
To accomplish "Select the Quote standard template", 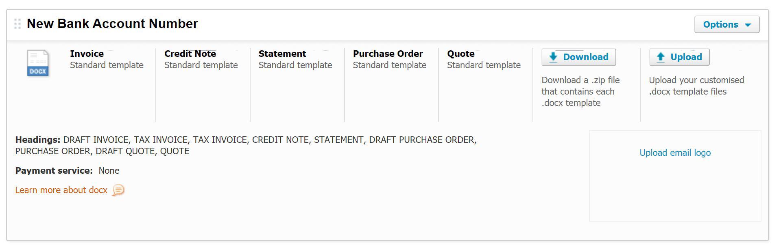I will click(x=484, y=59).
